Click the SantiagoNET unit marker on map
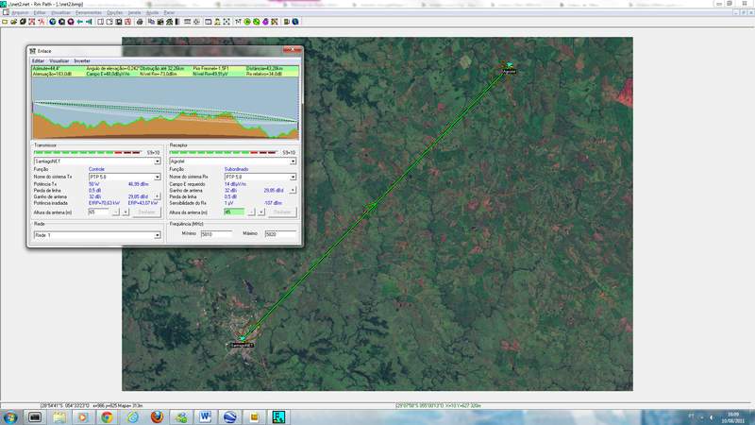The width and height of the screenshot is (755, 425). pos(243,339)
